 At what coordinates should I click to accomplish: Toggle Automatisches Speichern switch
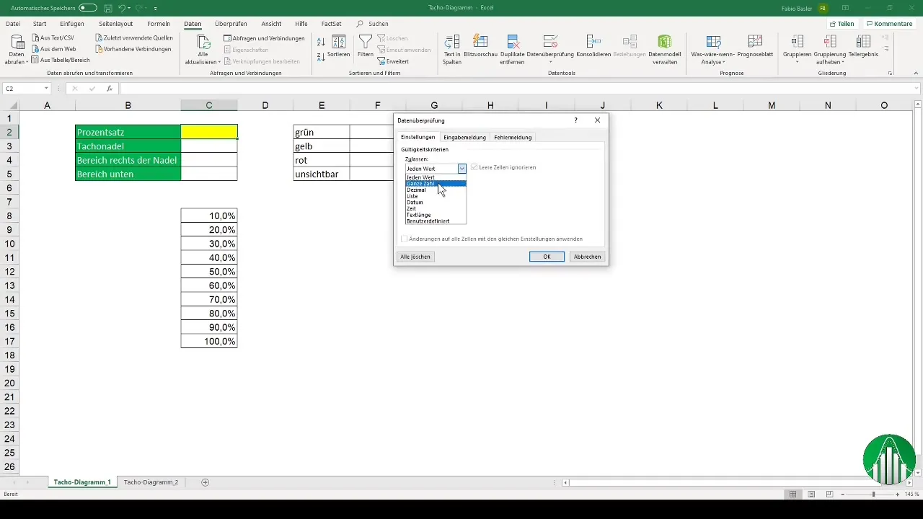pyautogui.click(x=88, y=8)
